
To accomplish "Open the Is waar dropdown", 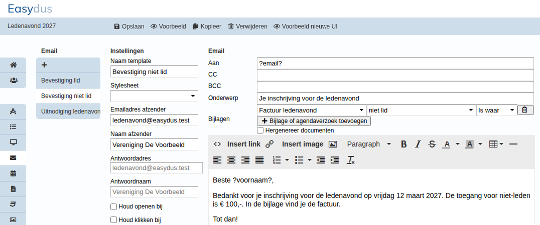I will point(497,110).
